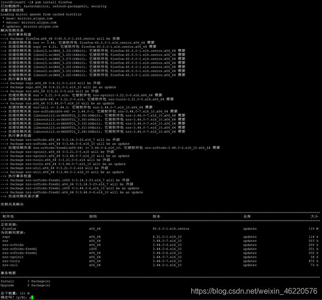Click the 'libnssutil3.so(NSSUTIL_3.39)(64bit)' line
Image resolution: width=322 pixels, height=300 pixels.
(93, 115)
